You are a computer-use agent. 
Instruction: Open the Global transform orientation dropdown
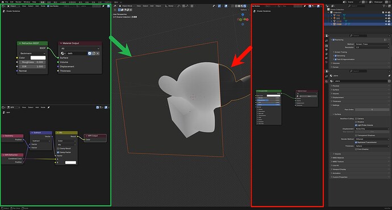pyautogui.click(x=170, y=6)
